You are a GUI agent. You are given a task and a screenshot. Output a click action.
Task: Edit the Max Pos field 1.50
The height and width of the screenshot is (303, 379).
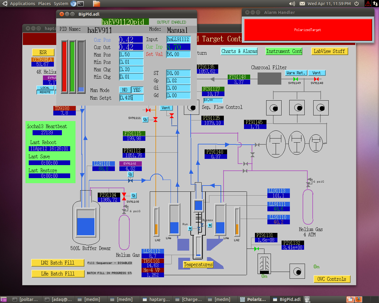[131, 54]
